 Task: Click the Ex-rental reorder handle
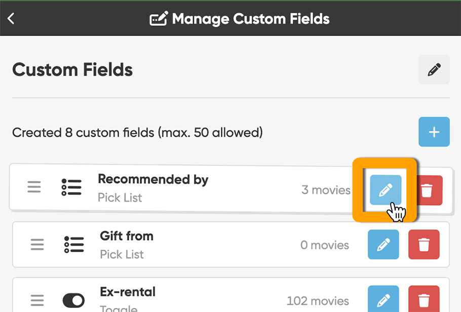click(x=37, y=300)
